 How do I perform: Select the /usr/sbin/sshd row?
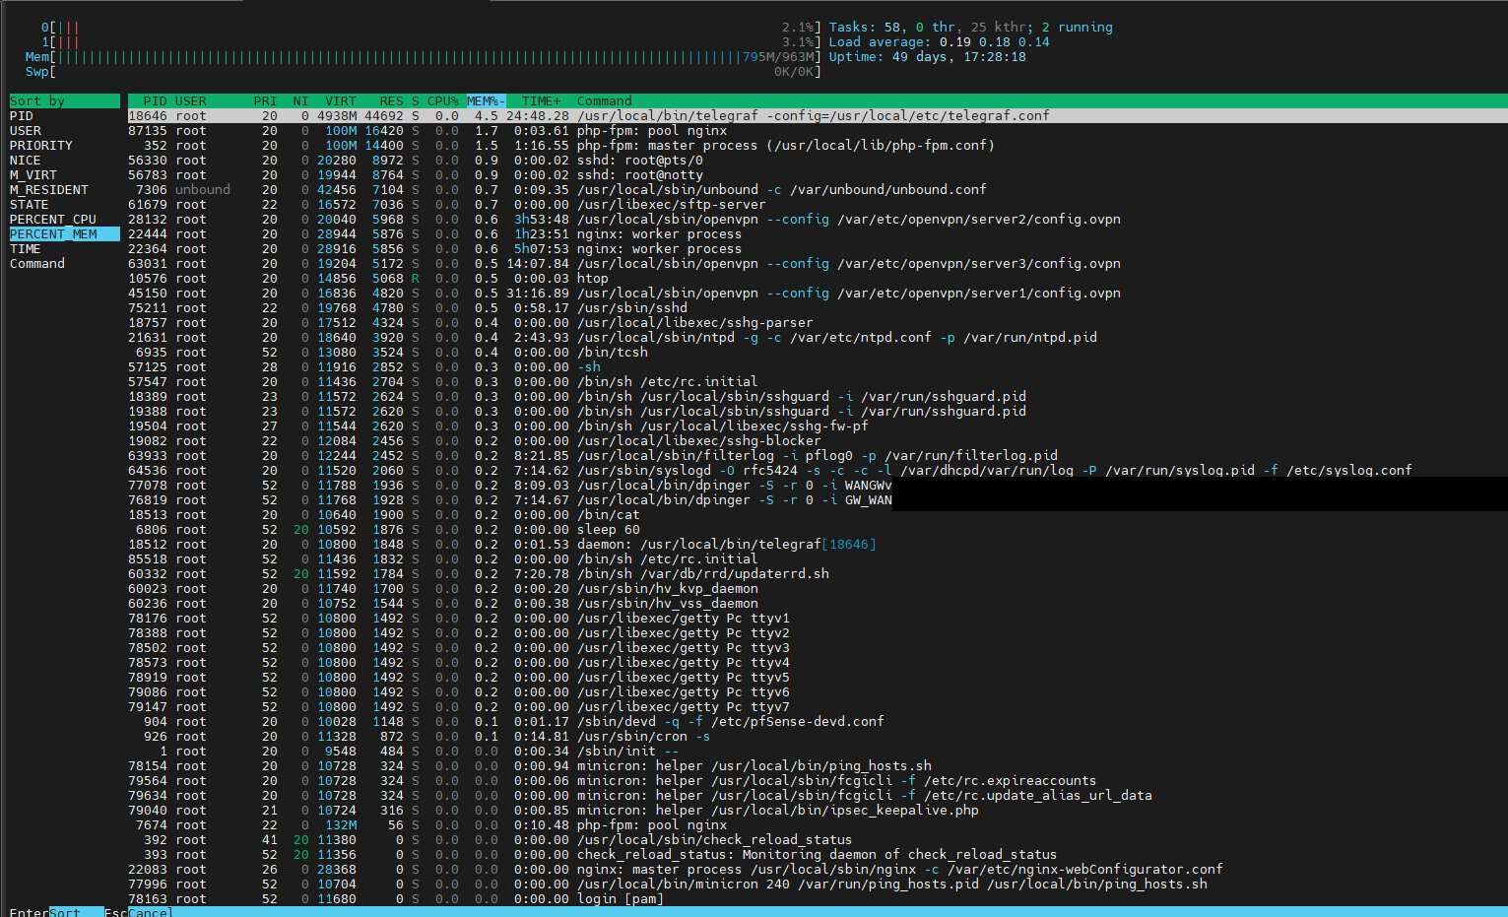818,308
